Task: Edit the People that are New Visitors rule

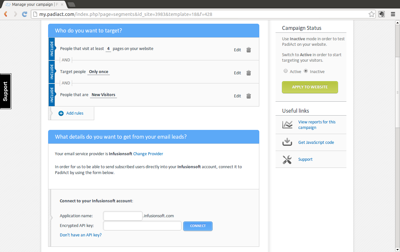Action: 238,96
